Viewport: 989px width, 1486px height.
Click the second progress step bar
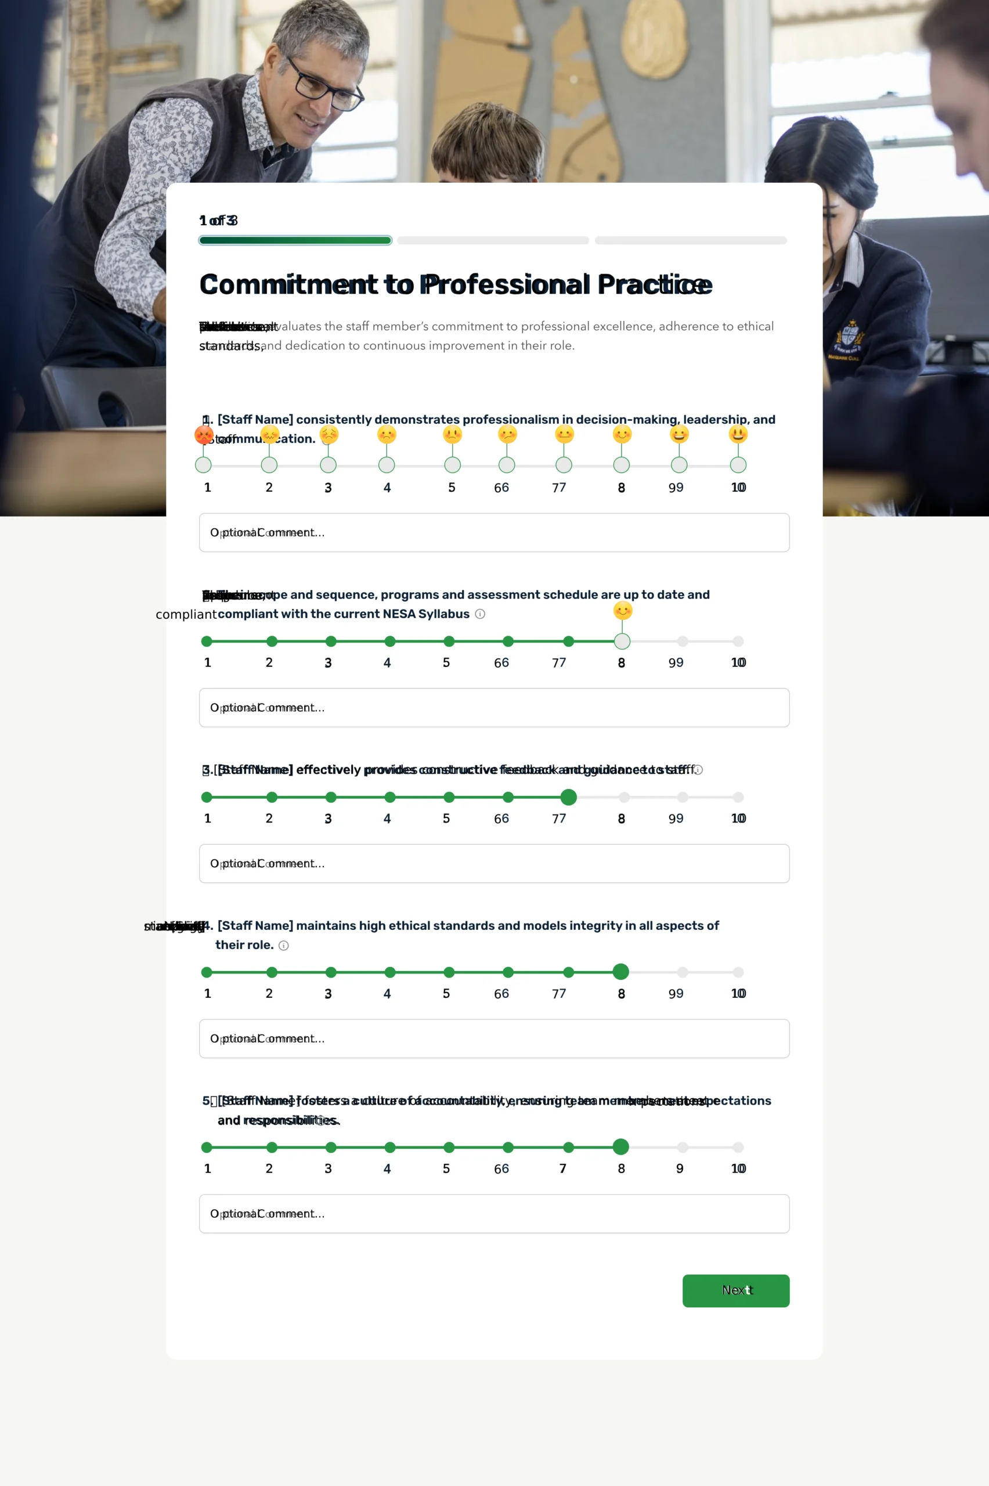pyautogui.click(x=493, y=240)
